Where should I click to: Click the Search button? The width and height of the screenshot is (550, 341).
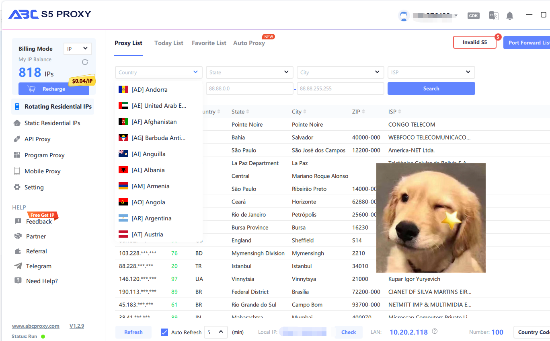pos(431,88)
